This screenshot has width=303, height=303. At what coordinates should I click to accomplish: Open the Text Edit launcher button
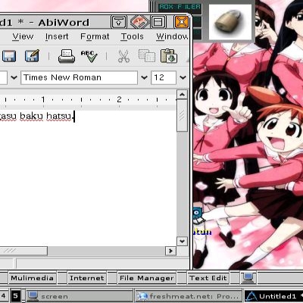click(x=208, y=278)
